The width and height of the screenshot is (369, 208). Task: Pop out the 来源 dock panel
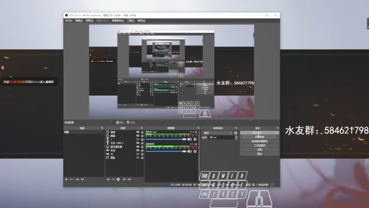coord(142,128)
